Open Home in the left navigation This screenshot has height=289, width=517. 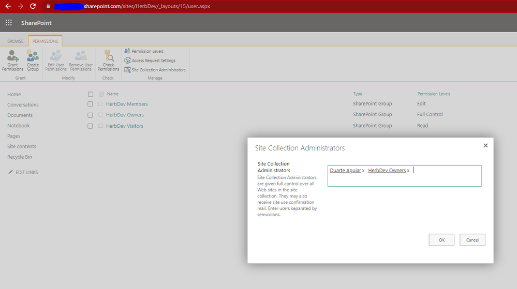[14, 94]
